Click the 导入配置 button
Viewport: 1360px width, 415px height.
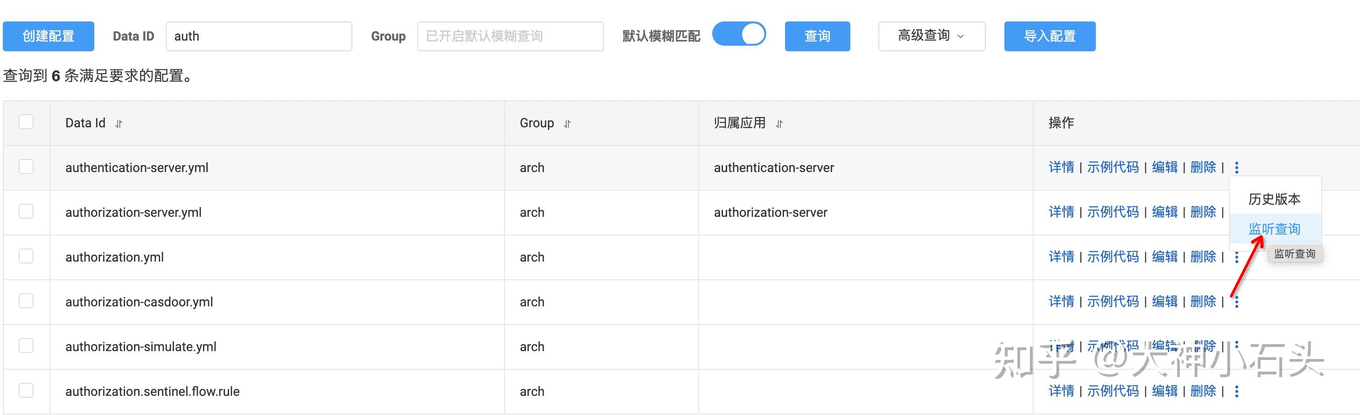(1050, 36)
